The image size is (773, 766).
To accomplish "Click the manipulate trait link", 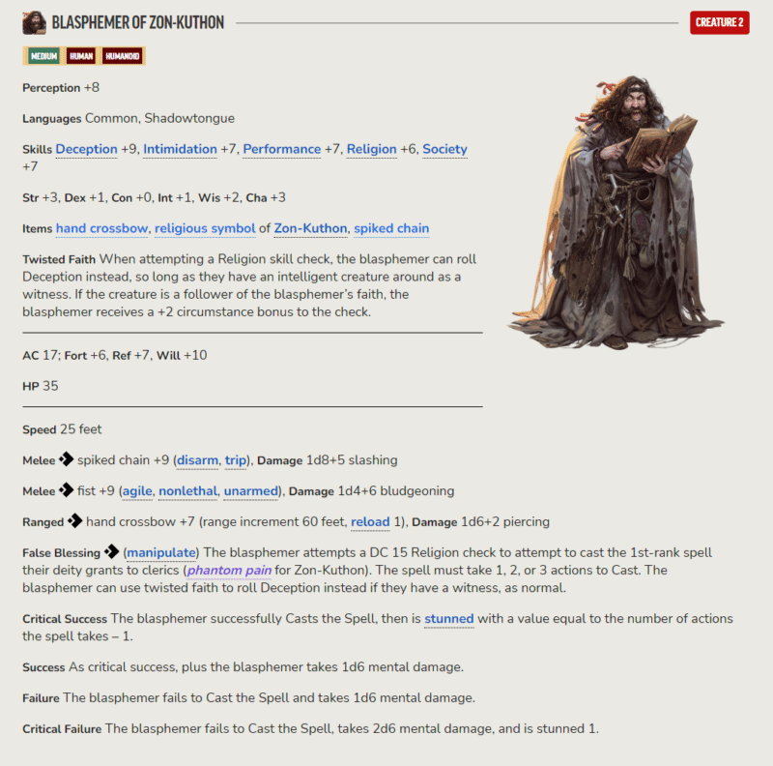I will 161,552.
